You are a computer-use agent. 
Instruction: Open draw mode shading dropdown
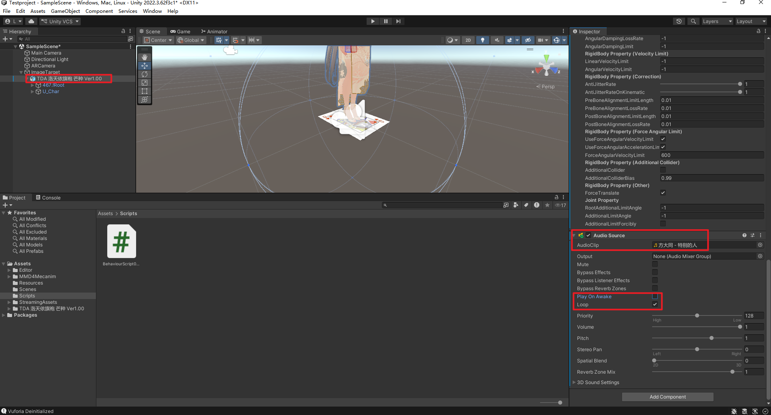point(453,40)
